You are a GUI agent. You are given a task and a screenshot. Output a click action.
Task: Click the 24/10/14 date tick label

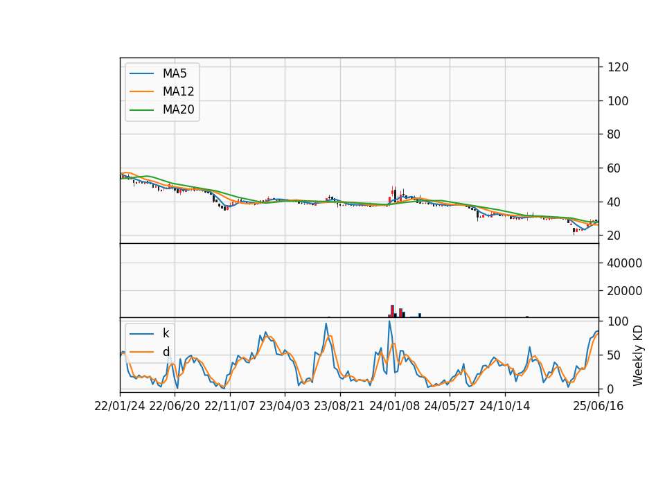tap(505, 407)
